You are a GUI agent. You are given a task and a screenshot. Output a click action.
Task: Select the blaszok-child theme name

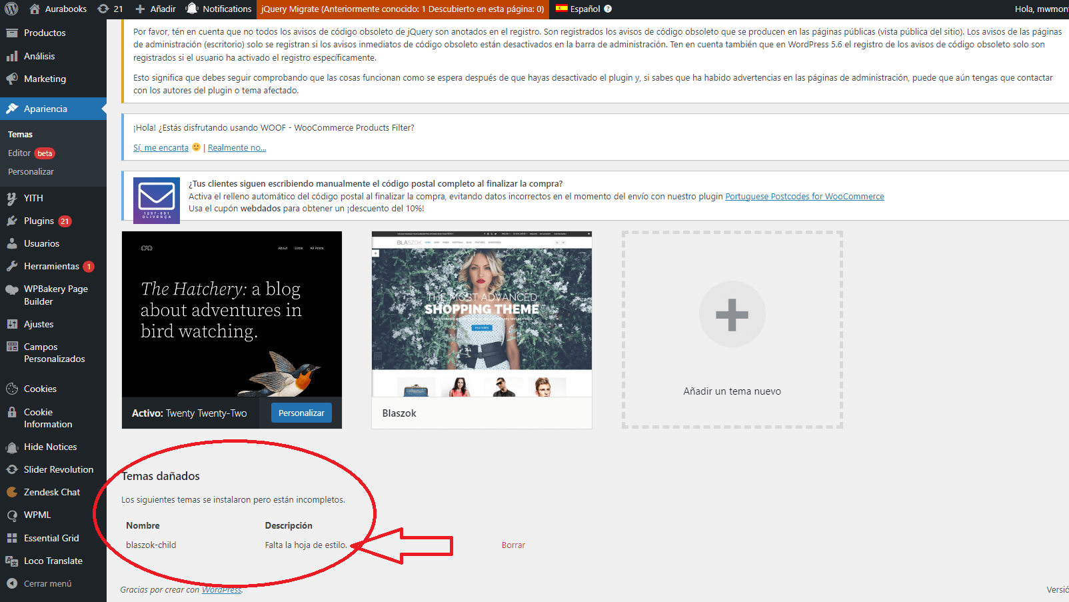(151, 545)
